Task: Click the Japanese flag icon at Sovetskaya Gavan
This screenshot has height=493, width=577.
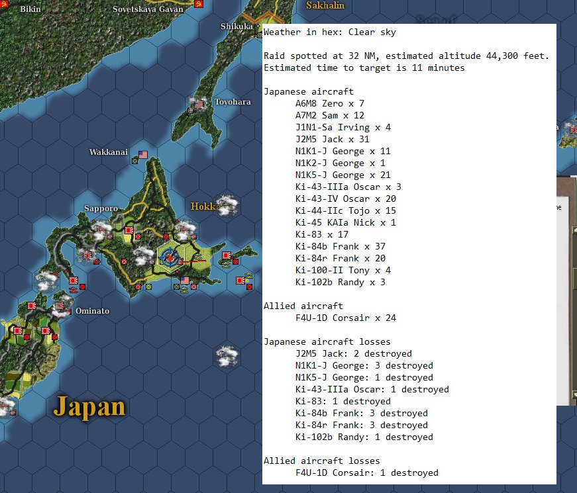Action: [198, 5]
